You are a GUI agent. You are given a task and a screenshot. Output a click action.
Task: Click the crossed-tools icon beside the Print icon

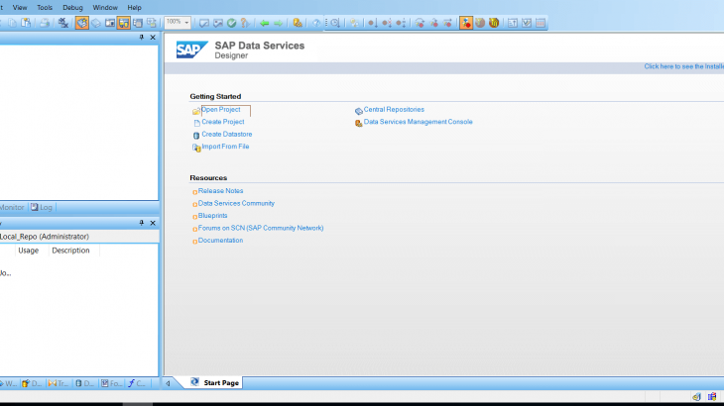tap(63, 23)
